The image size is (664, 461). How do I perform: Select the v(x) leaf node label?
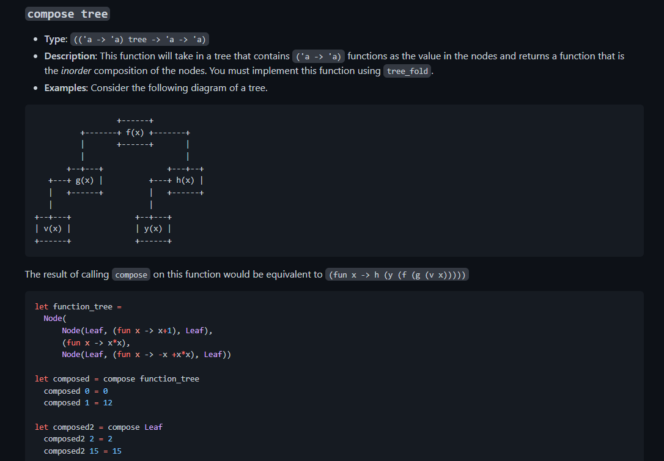pyautogui.click(x=54, y=228)
